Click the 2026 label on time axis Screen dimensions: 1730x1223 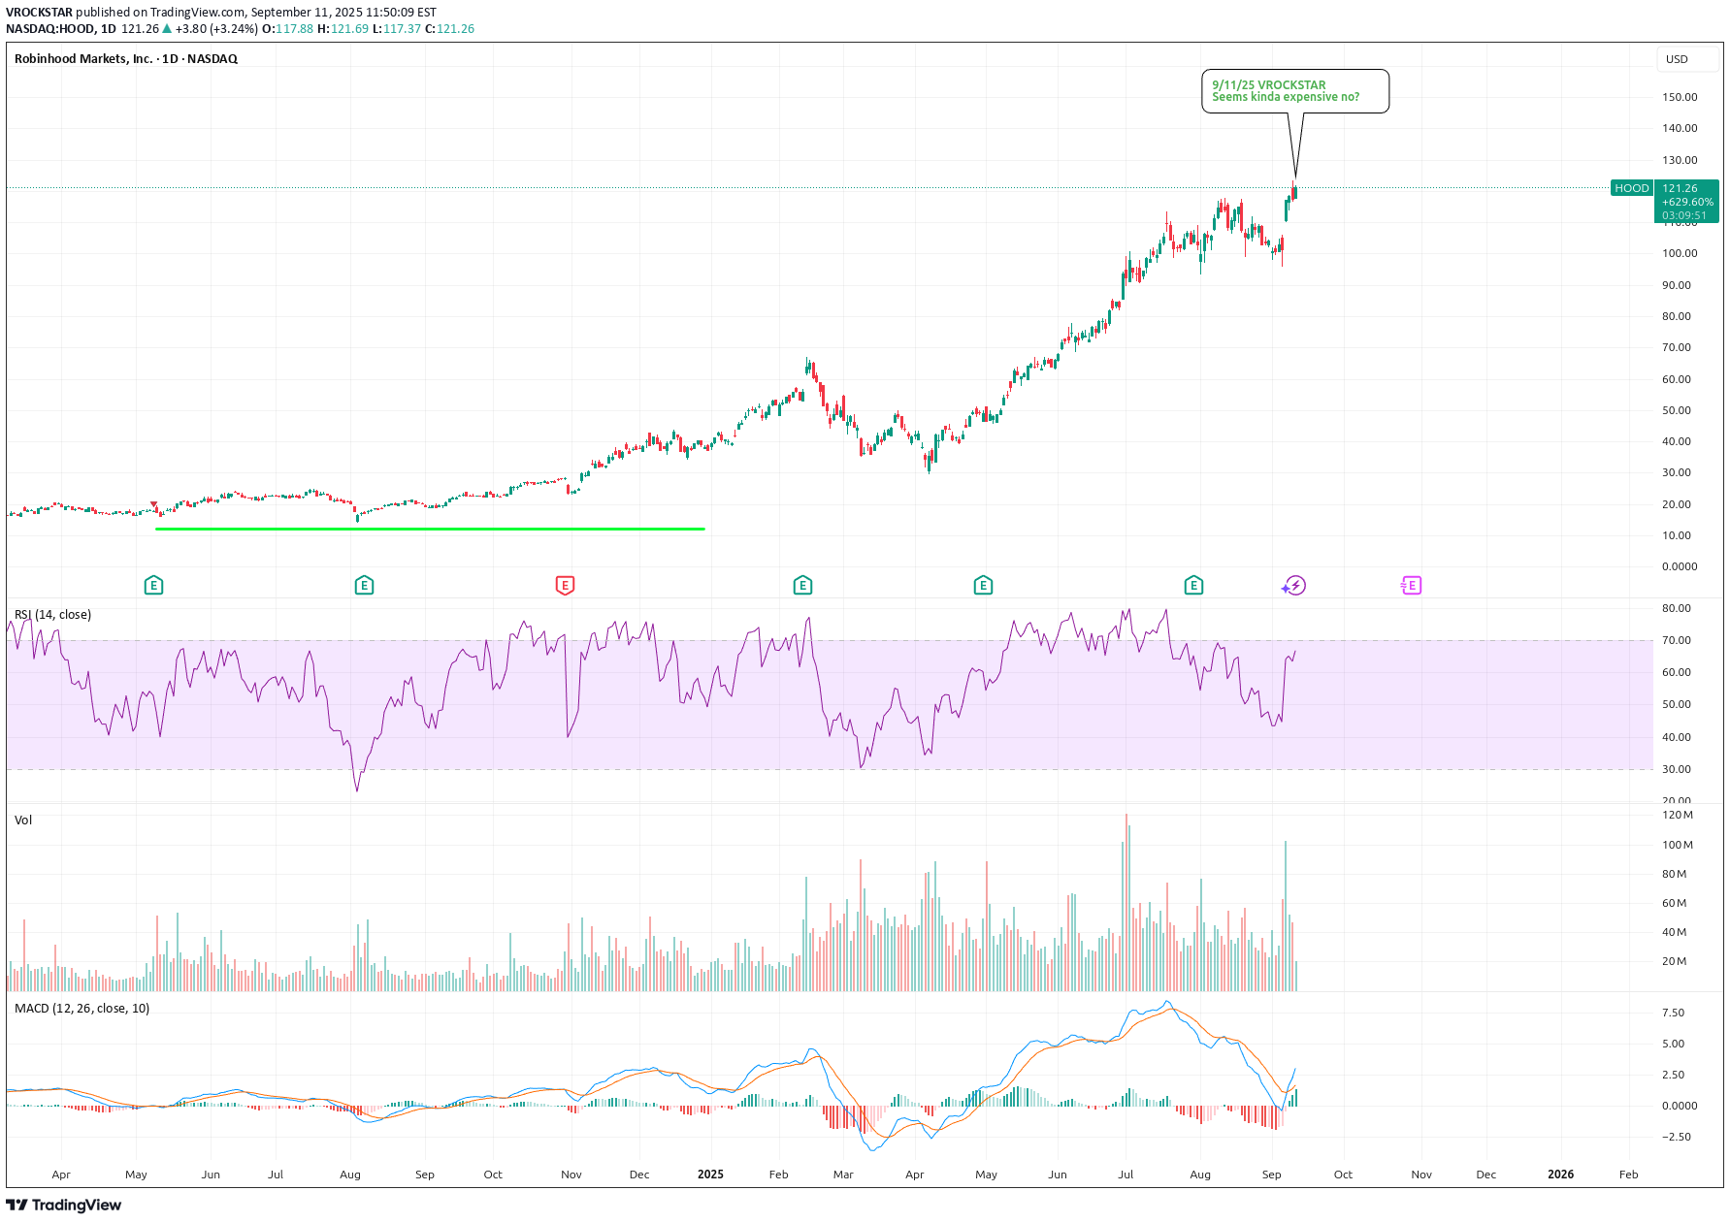(x=1560, y=1174)
